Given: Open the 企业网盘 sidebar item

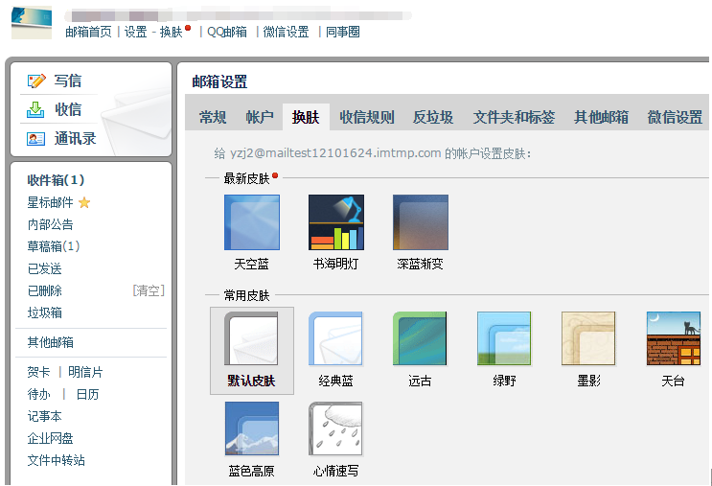Looking at the screenshot, I should coord(50,438).
